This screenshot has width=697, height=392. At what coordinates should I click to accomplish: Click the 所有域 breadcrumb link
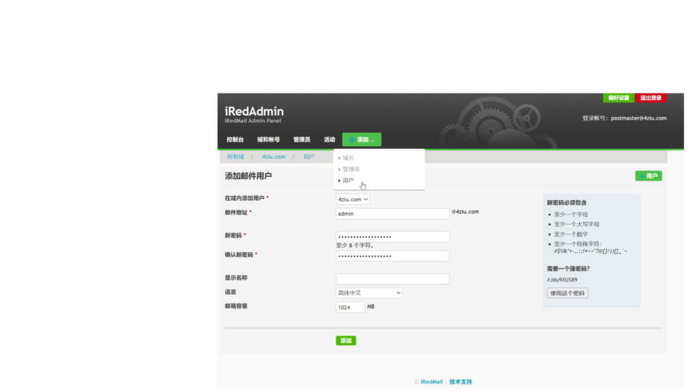235,157
